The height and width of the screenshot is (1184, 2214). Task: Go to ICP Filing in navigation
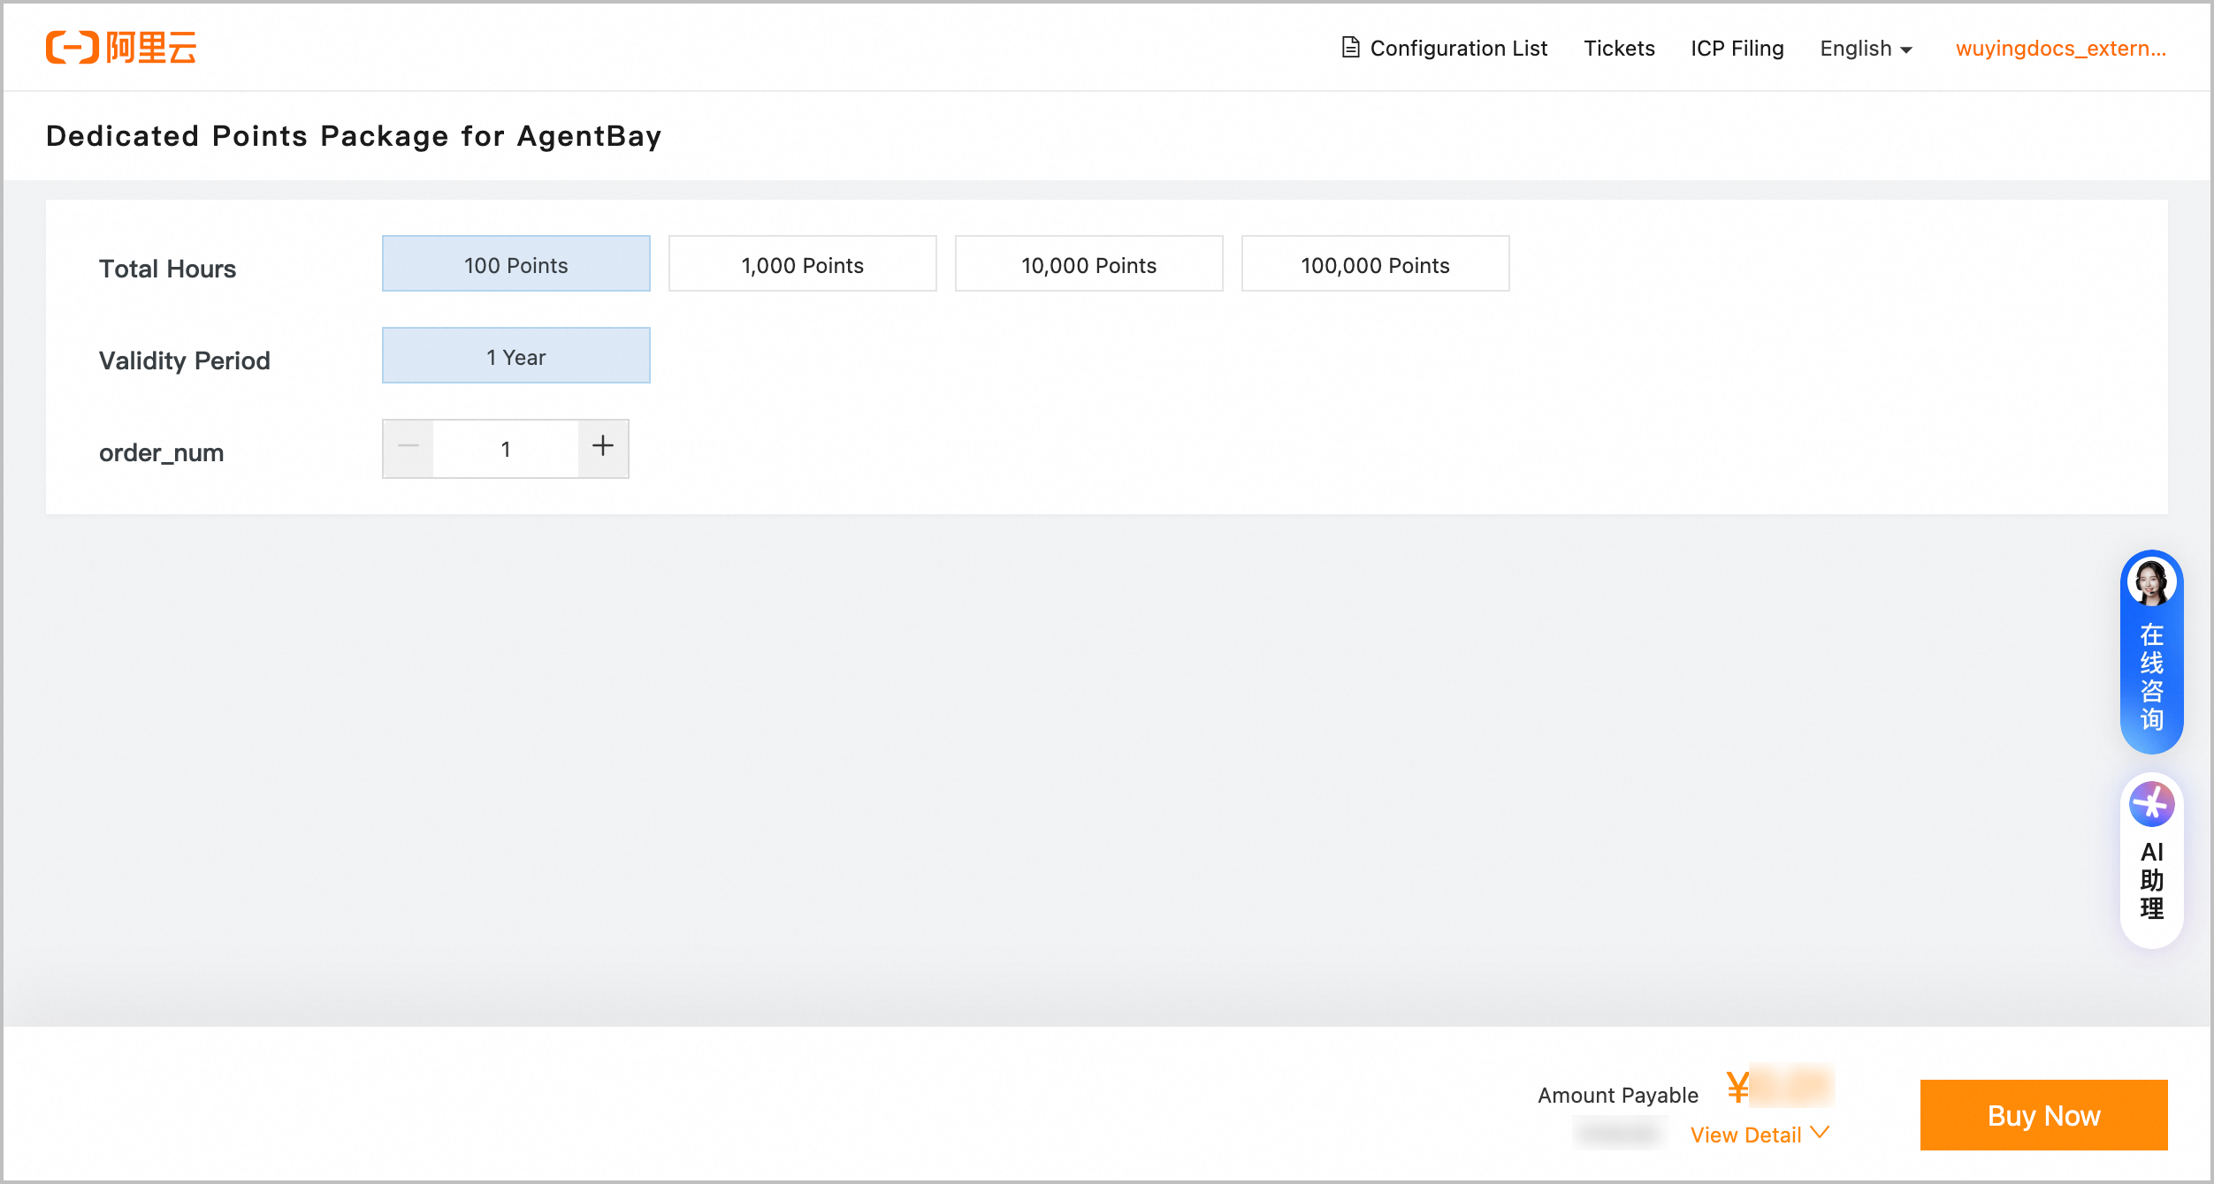tap(1737, 49)
